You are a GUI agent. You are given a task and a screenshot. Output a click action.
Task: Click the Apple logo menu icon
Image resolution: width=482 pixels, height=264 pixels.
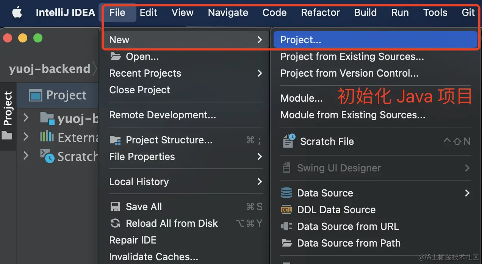point(17,13)
